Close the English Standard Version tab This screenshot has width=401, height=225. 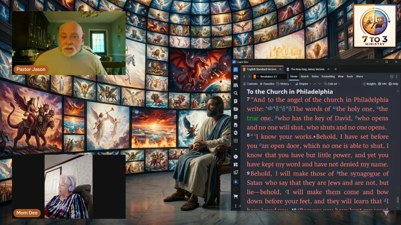point(280,69)
